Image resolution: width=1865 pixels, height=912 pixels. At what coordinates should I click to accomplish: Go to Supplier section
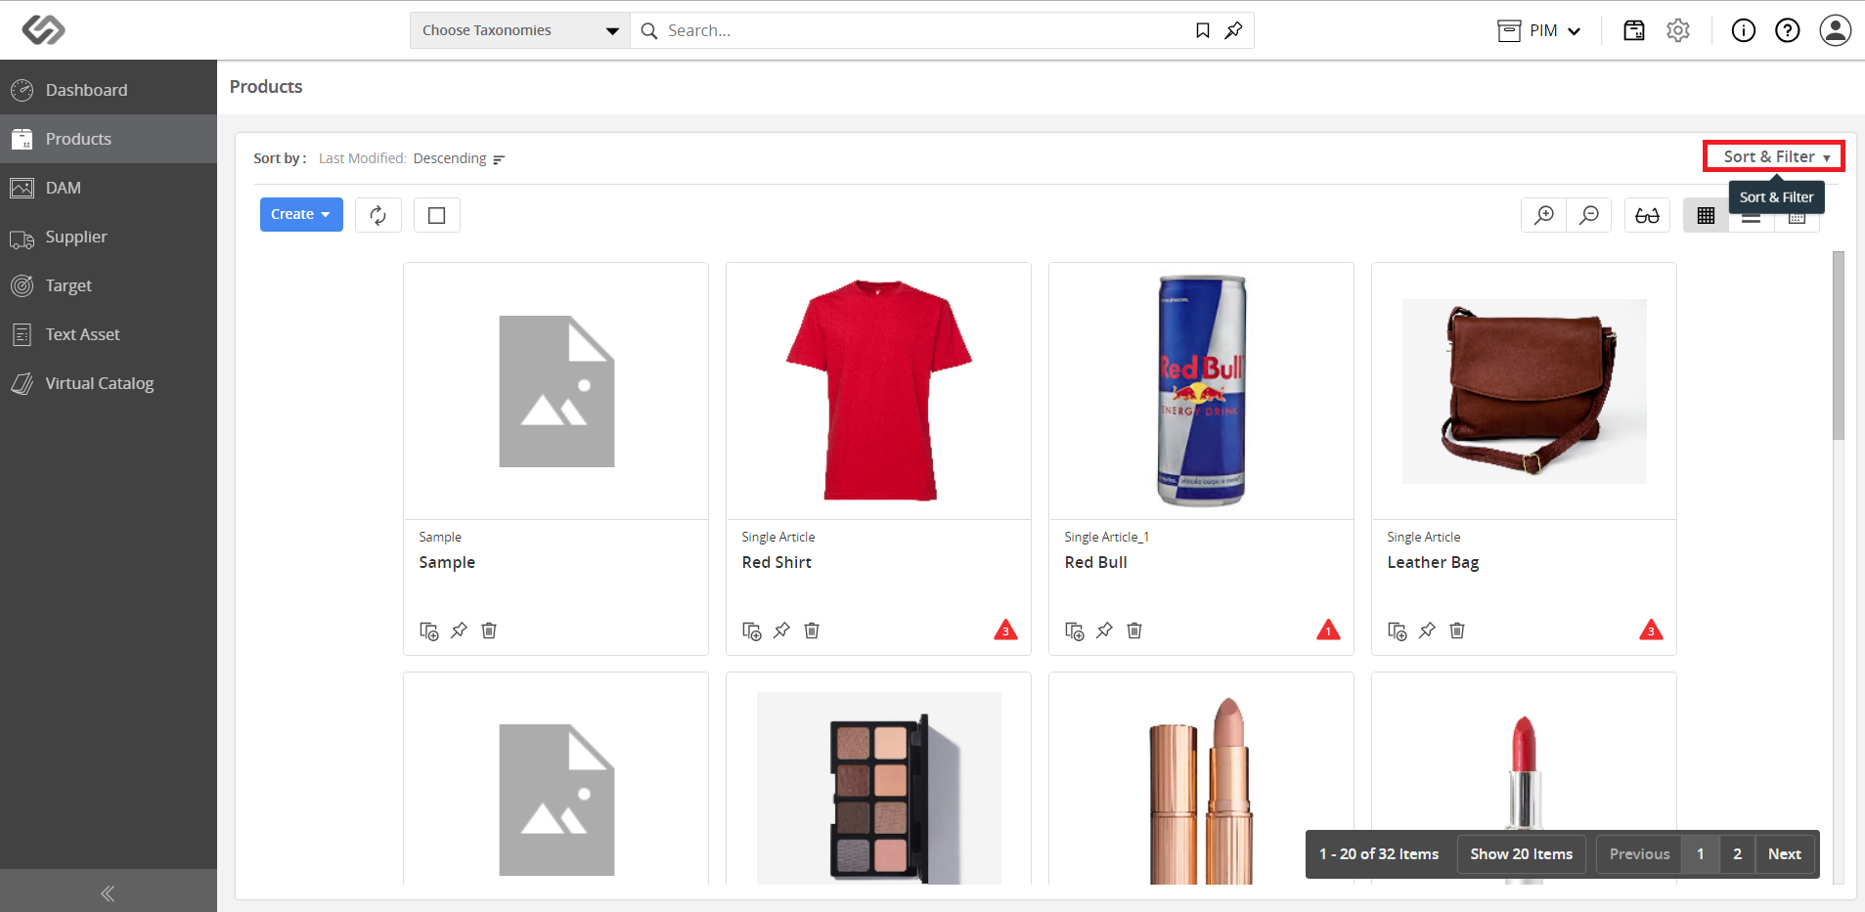coord(109,237)
